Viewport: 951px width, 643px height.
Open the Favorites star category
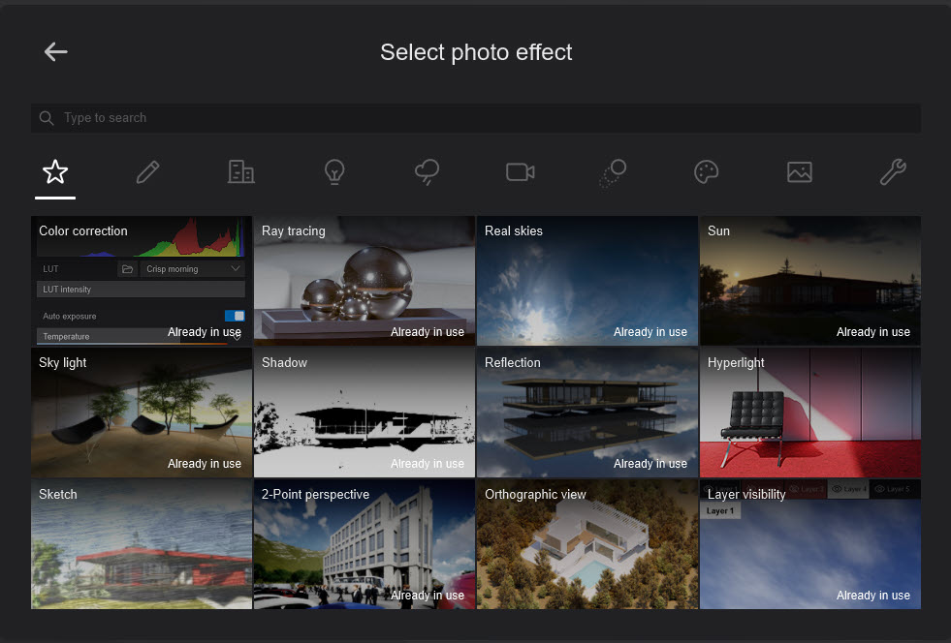pyautogui.click(x=55, y=172)
